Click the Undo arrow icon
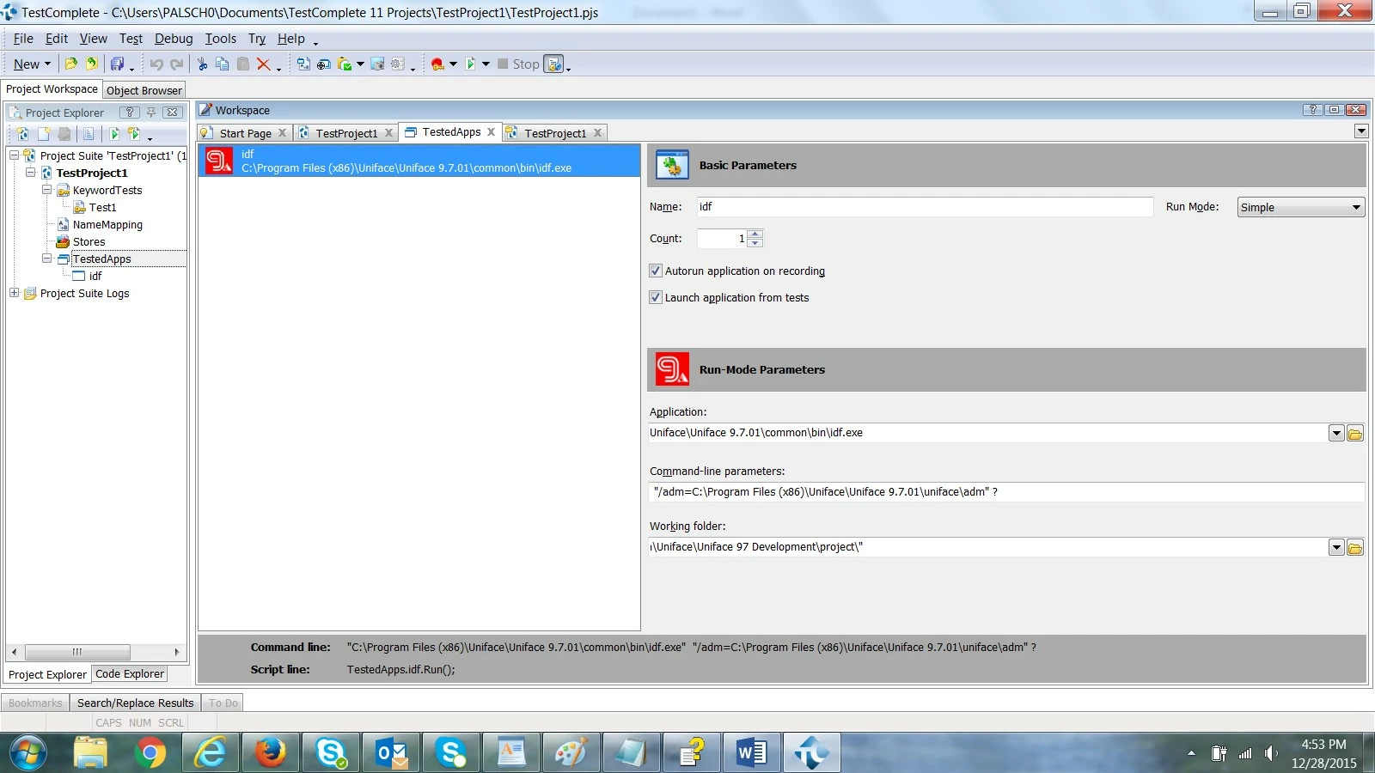The height and width of the screenshot is (773, 1375). 156,64
